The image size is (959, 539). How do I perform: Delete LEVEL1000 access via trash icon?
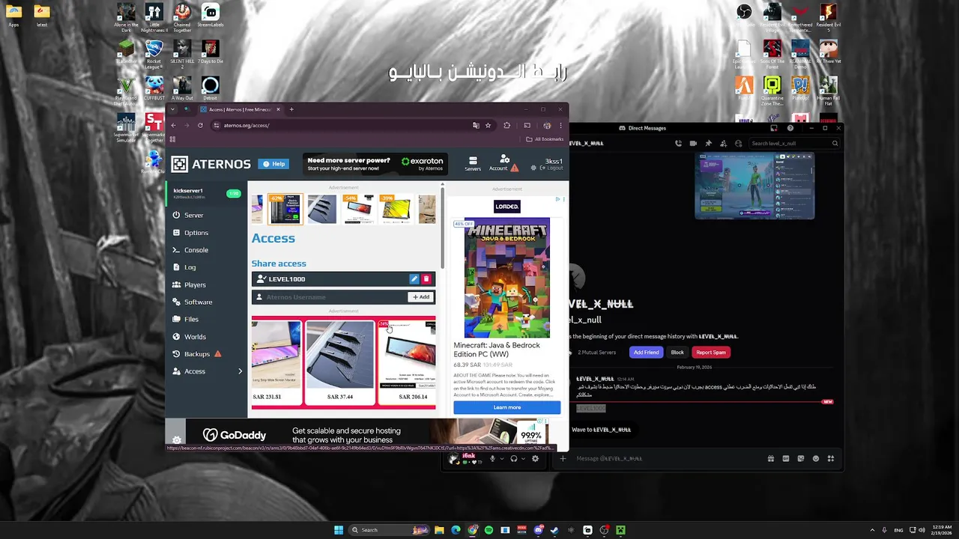426,278
